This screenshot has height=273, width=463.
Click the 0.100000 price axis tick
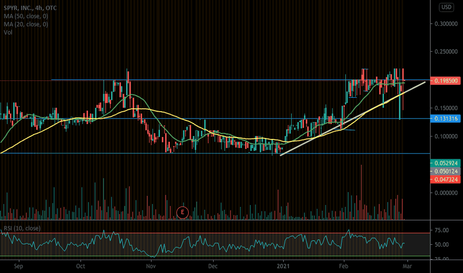446,136
